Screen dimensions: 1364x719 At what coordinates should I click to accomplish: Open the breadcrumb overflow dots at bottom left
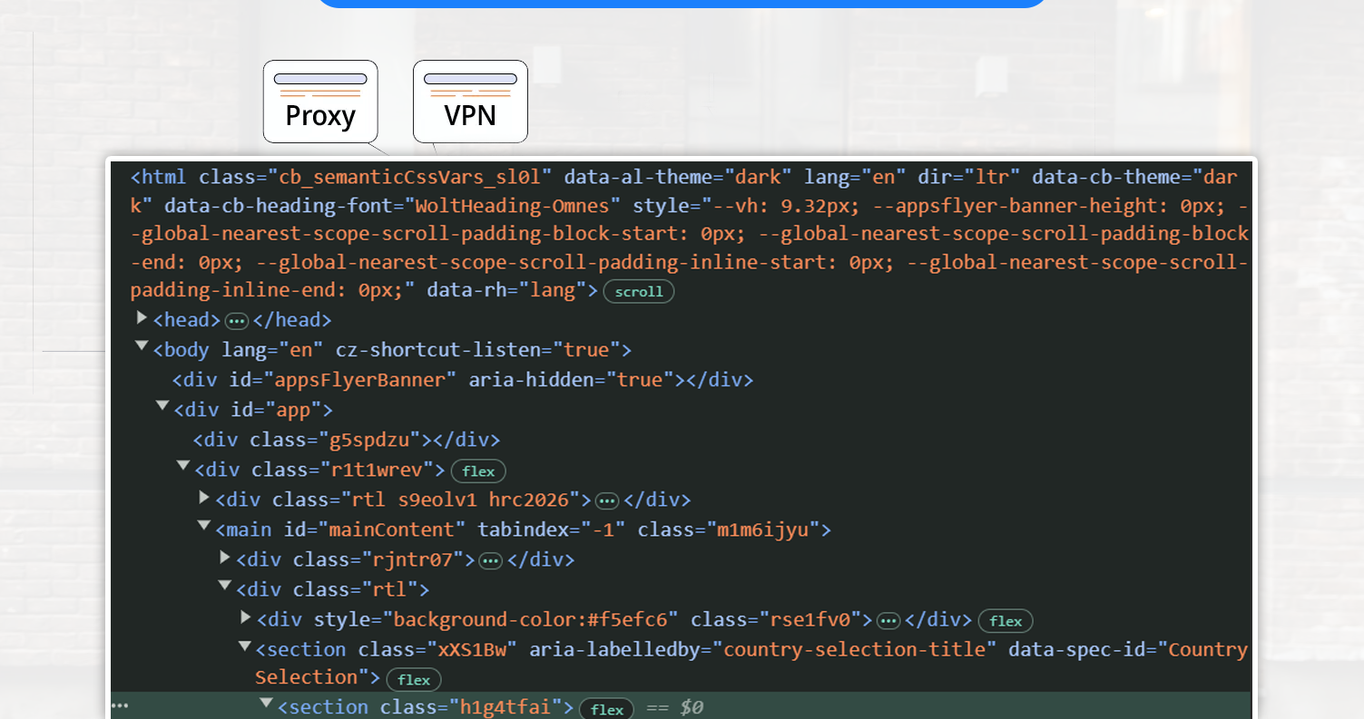[x=121, y=704]
